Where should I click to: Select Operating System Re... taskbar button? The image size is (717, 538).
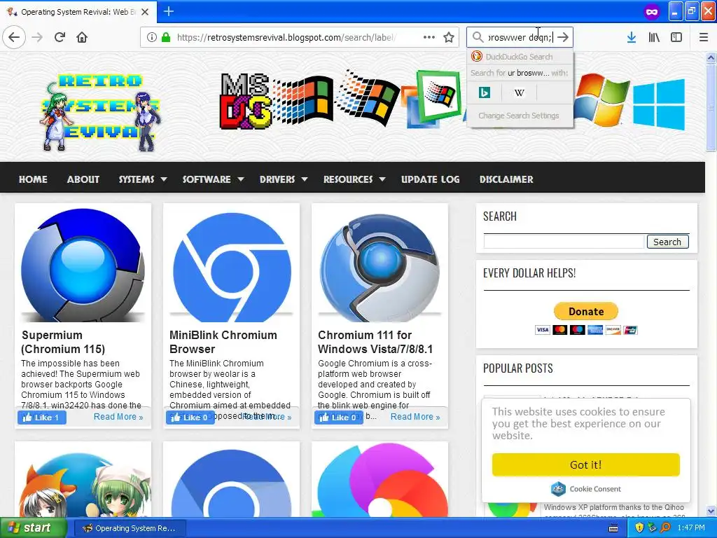[x=130, y=528]
